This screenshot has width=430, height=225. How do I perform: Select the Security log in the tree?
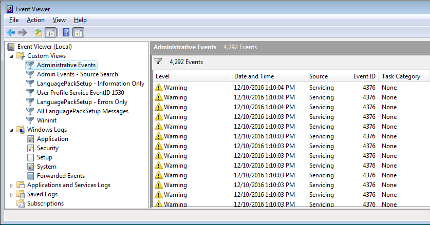click(x=48, y=148)
